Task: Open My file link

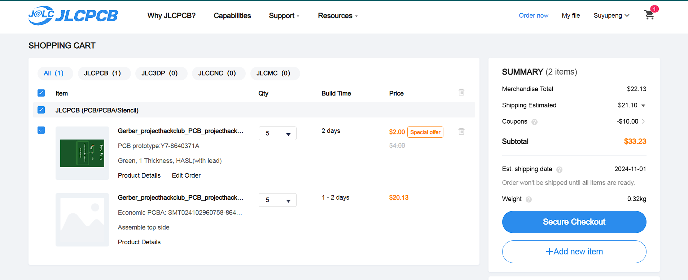Action: point(571,15)
